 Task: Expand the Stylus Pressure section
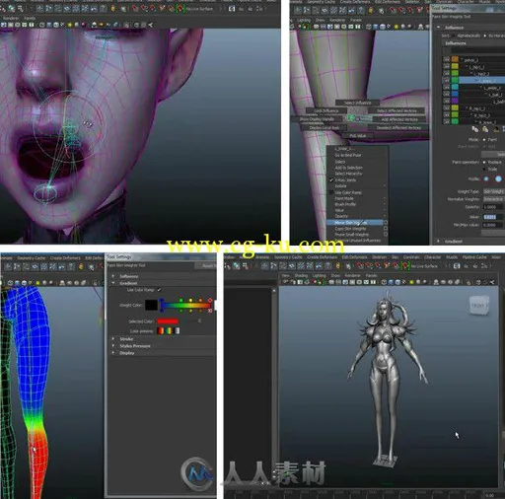click(113, 346)
